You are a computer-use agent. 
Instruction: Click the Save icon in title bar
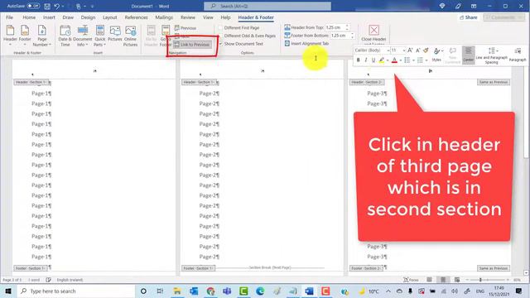point(47,6)
